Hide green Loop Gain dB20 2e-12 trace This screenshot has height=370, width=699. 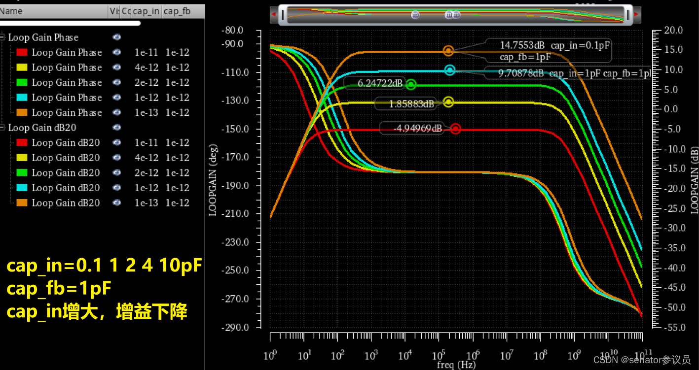tap(117, 172)
